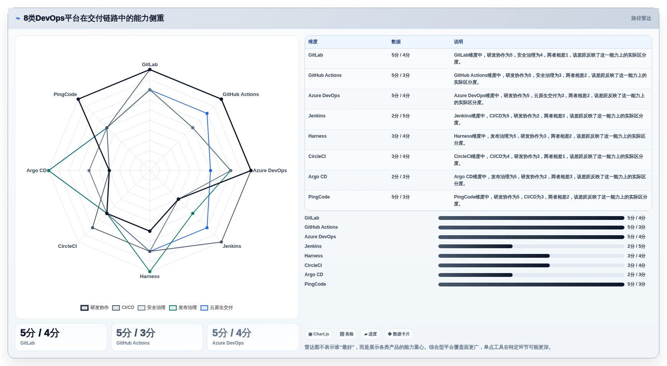This screenshot has width=667, height=366.
Task: Click the Azure DevOps progress bar
Action: [531, 237]
